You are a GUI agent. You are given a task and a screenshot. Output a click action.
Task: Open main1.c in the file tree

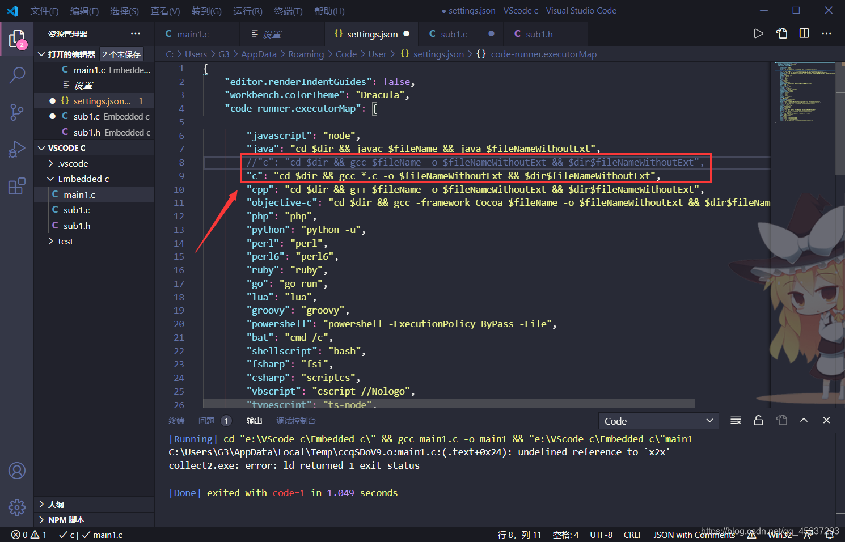[94, 194]
